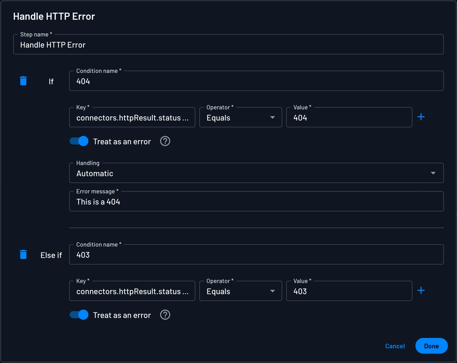
Task: Cancel the Handle HTTP Error dialog
Action: (x=395, y=346)
